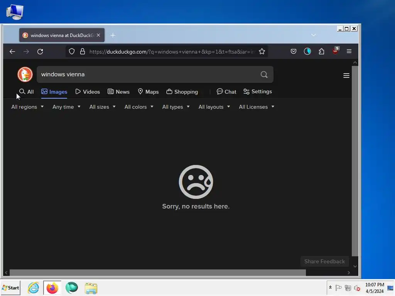Viewport: 395px width, 296px height.
Task: Click the site security padlock icon
Action: [x=83, y=52]
